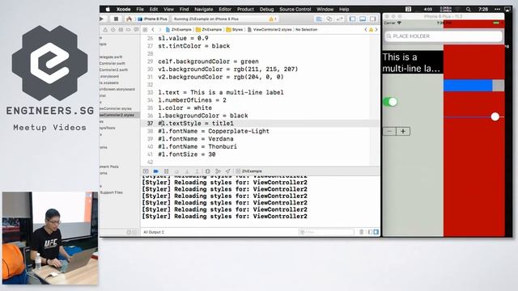The image size is (518, 291).
Task: Clear the console with the trash icon
Action: 362,232
